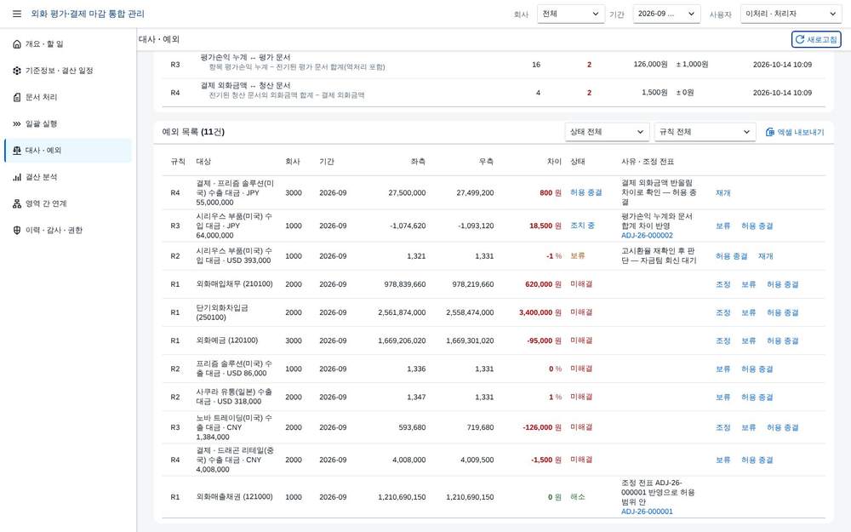Click the 규칙 column header
Viewport: 851px width, 532px height.
click(x=178, y=162)
